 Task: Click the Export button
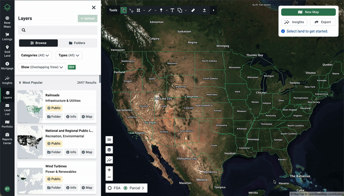coord(322,22)
